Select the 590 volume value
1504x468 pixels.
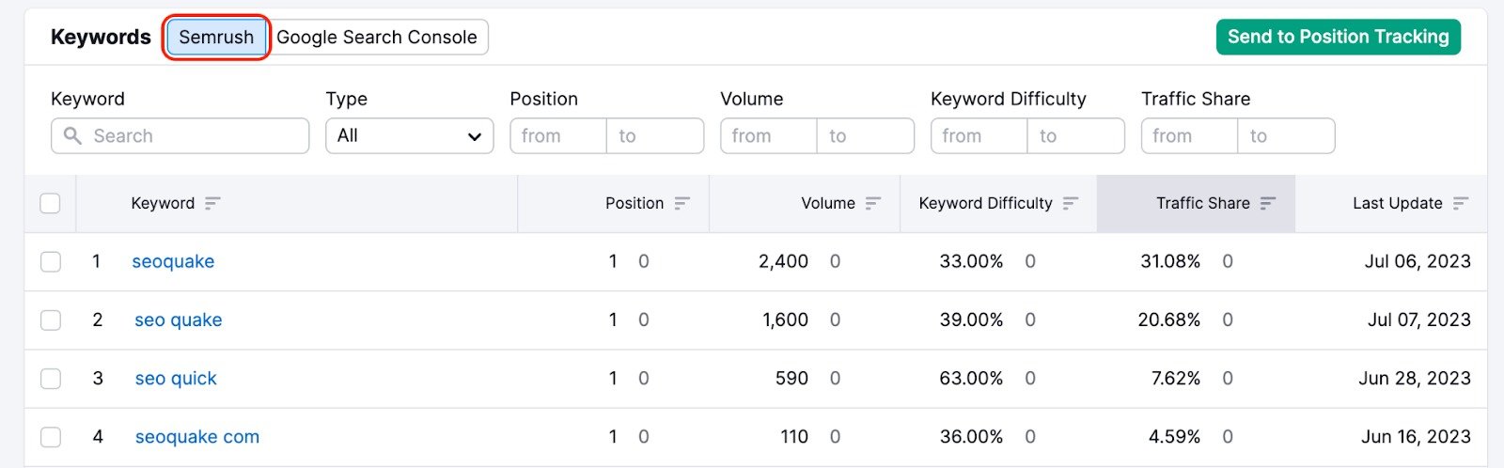coord(791,378)
